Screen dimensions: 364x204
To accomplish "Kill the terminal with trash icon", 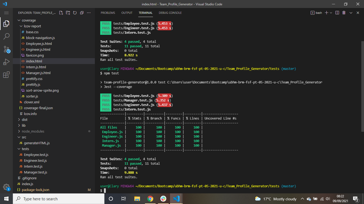I will tap(344, 12).
